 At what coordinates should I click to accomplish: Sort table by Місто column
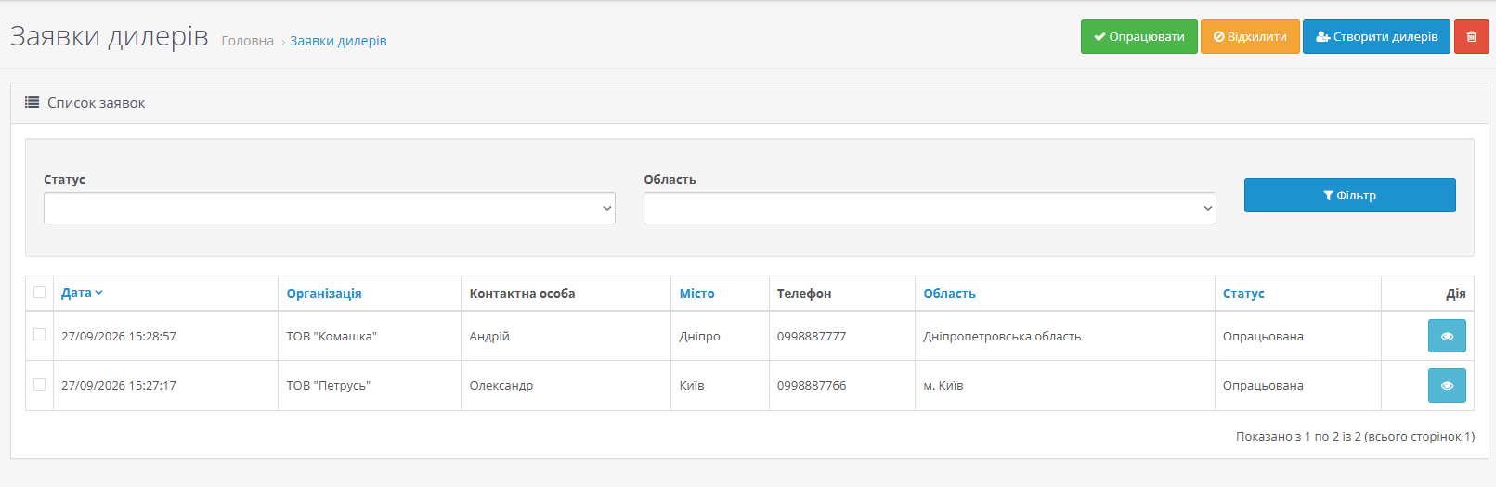coord(696,293)
